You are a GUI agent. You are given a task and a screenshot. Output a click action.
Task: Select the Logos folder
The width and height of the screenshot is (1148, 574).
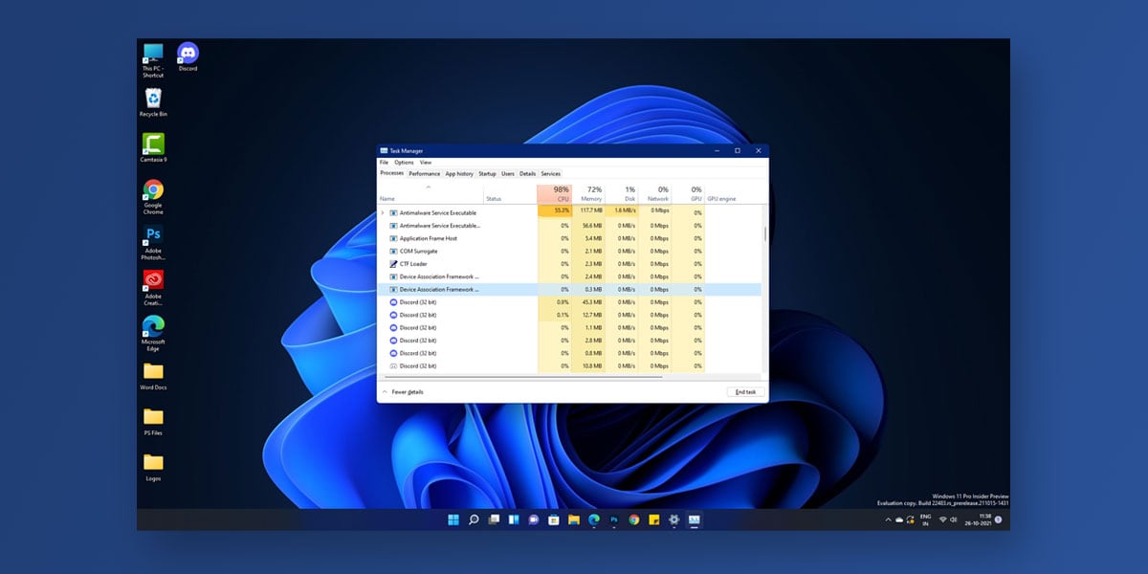coord(153,467)
